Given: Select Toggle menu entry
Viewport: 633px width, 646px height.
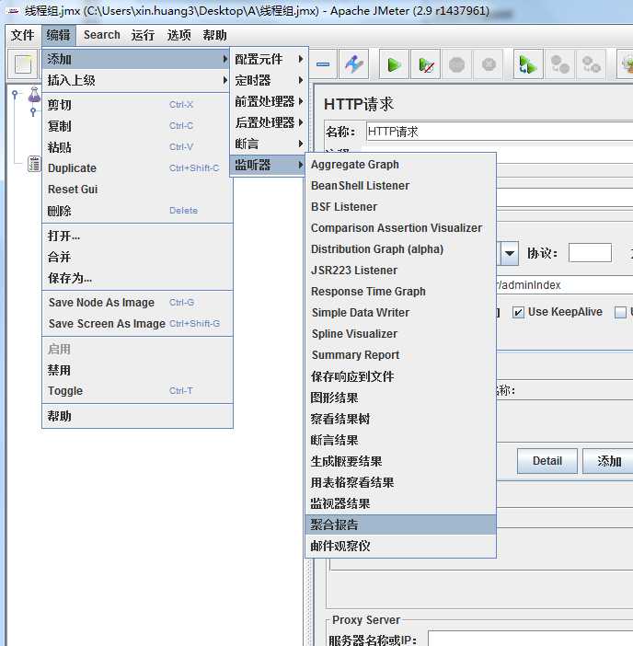Looking at the screenshot, I should click(138, 390).
